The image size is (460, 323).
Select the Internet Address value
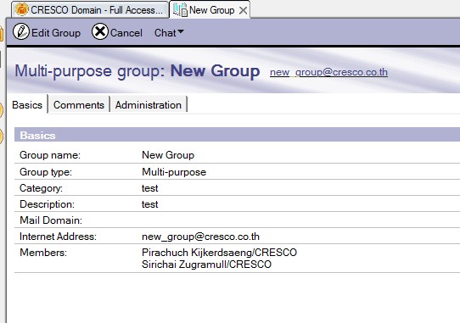coord(200,237)
